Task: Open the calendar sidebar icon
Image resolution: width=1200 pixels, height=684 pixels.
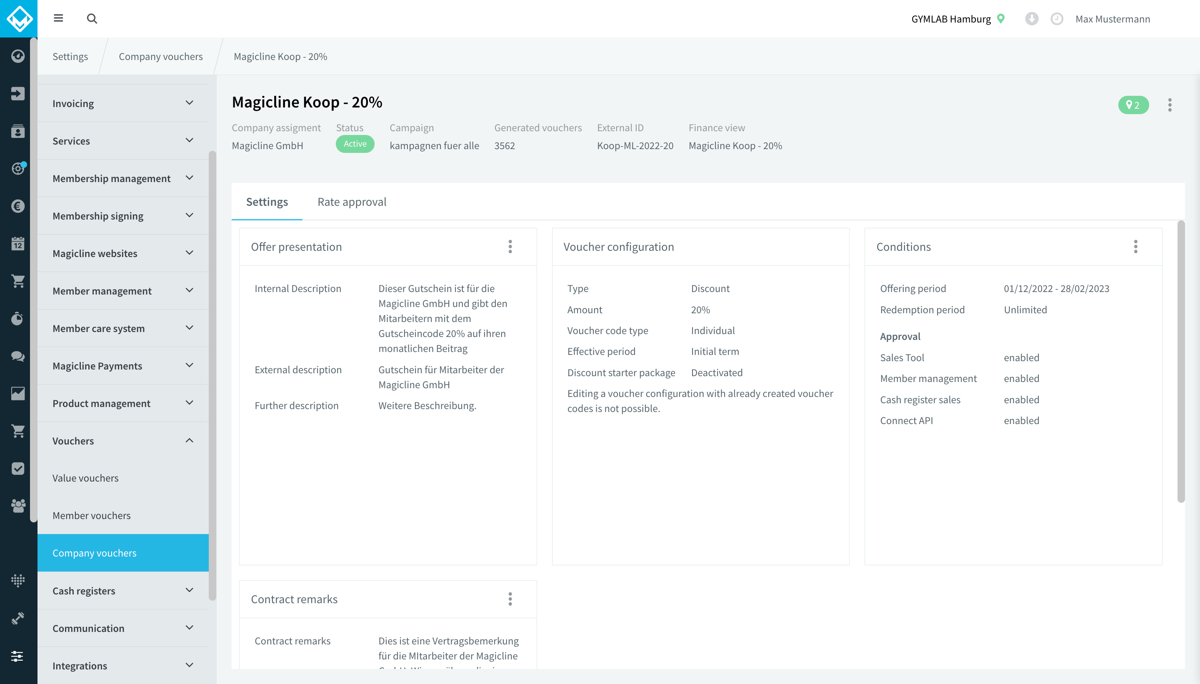Action: [18, 243]
